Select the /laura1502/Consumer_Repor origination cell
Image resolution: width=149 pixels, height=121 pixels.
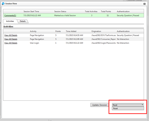click(103, 39)
